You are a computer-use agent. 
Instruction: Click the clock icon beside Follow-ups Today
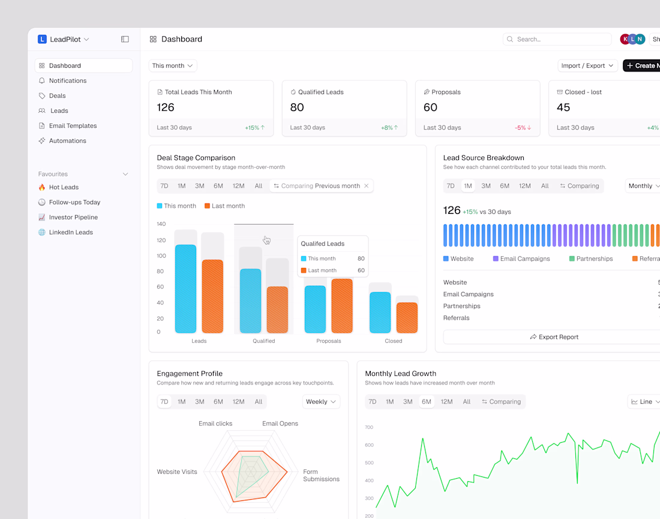pos(41,202)
